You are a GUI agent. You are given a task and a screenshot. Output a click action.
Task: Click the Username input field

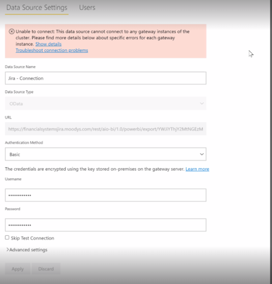[x=106, y=195]
